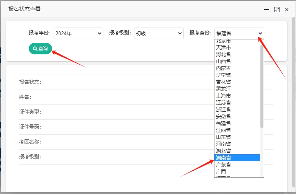Click the 报名状态查看 dialog title
Viewport: 296px width, 194px height.
[25, 9]
